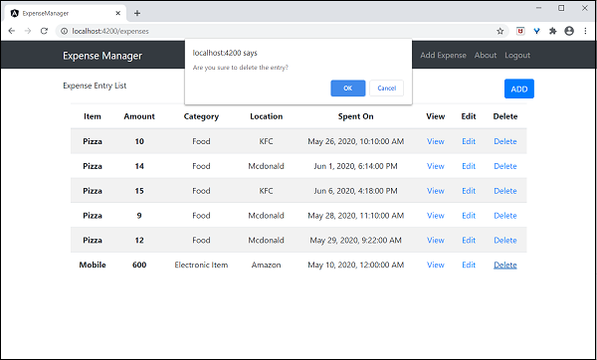Click the site information icon
The height and width of the screenshot is (360, 597).
click(65, 31)
